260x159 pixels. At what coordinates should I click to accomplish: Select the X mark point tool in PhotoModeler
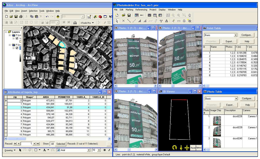coord(123,21)
